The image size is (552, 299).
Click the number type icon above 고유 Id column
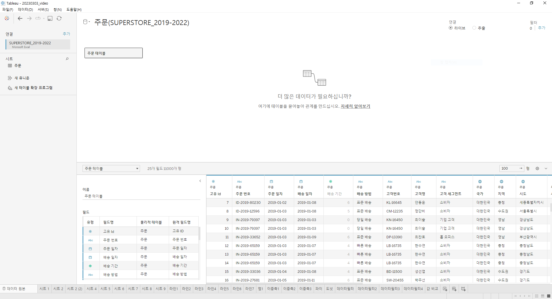(213, 181)
